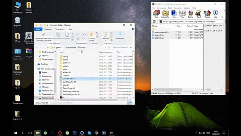Select the Counter-Strike 1.6 Russian desktop shortcut

(29, 38)
